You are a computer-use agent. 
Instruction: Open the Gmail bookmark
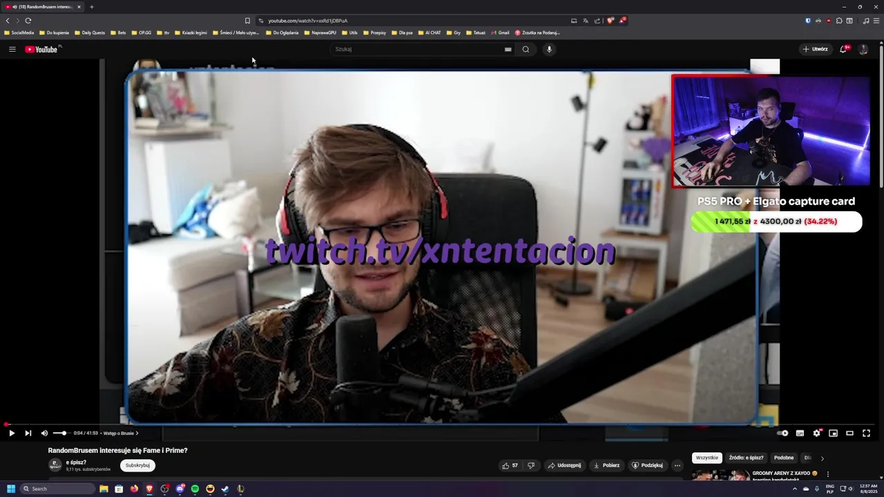(x=500, y=32)
